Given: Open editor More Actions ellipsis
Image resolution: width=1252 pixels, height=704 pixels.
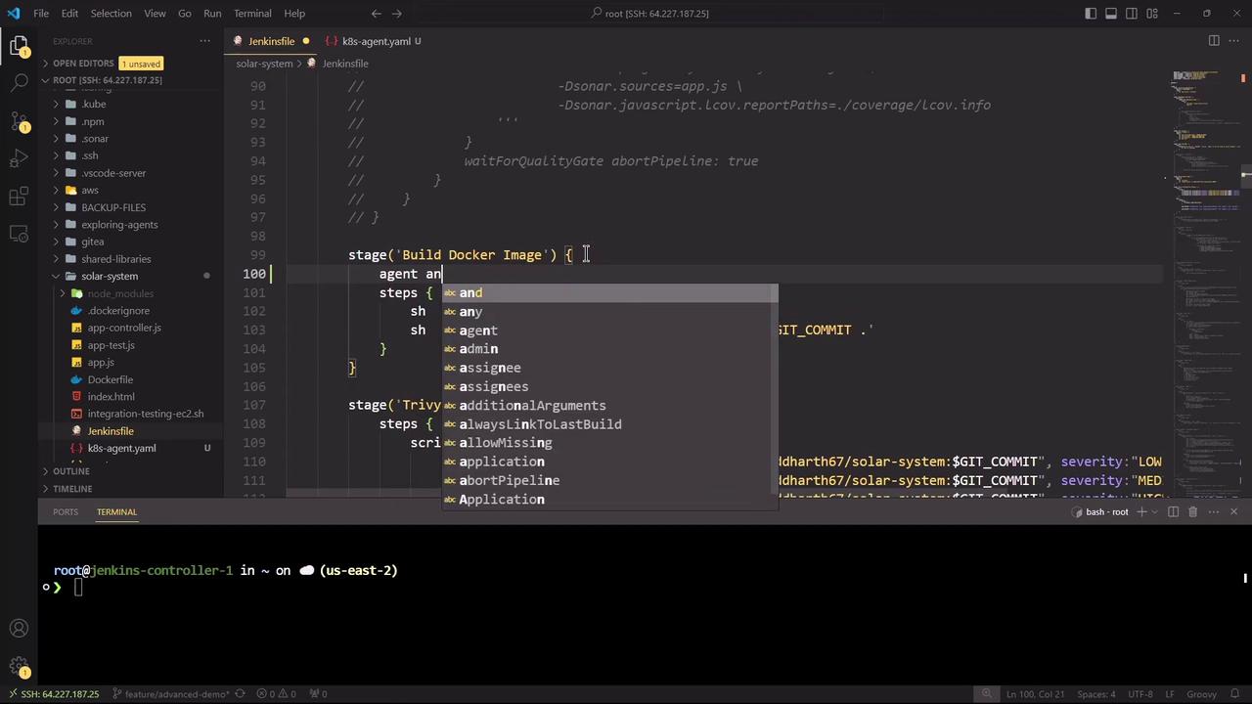Looking at the screenshot, I should (x=1233, y=41).
